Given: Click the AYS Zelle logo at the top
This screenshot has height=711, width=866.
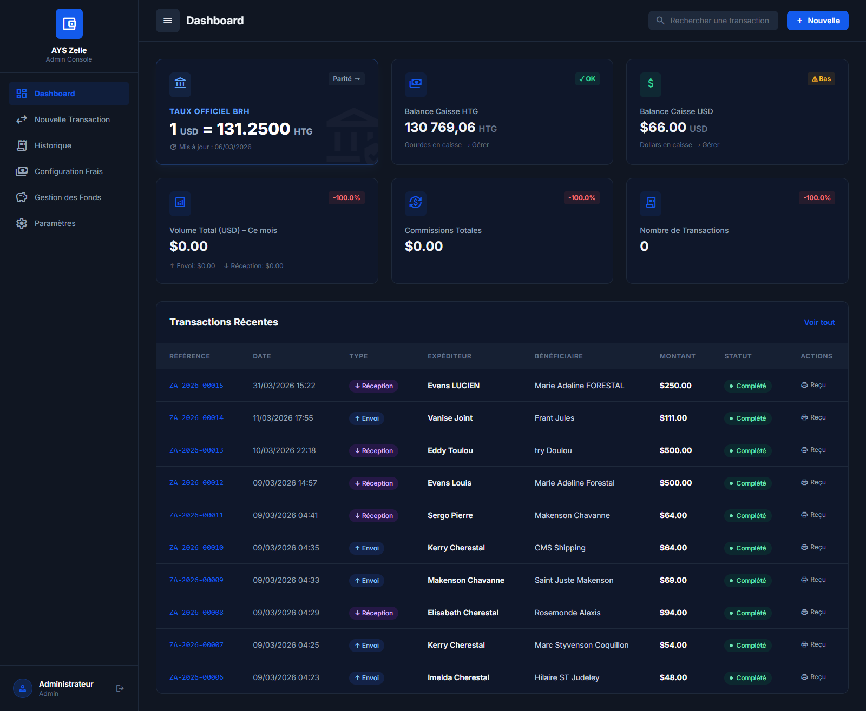Looking at the screenshot, I should coord(69,24).
